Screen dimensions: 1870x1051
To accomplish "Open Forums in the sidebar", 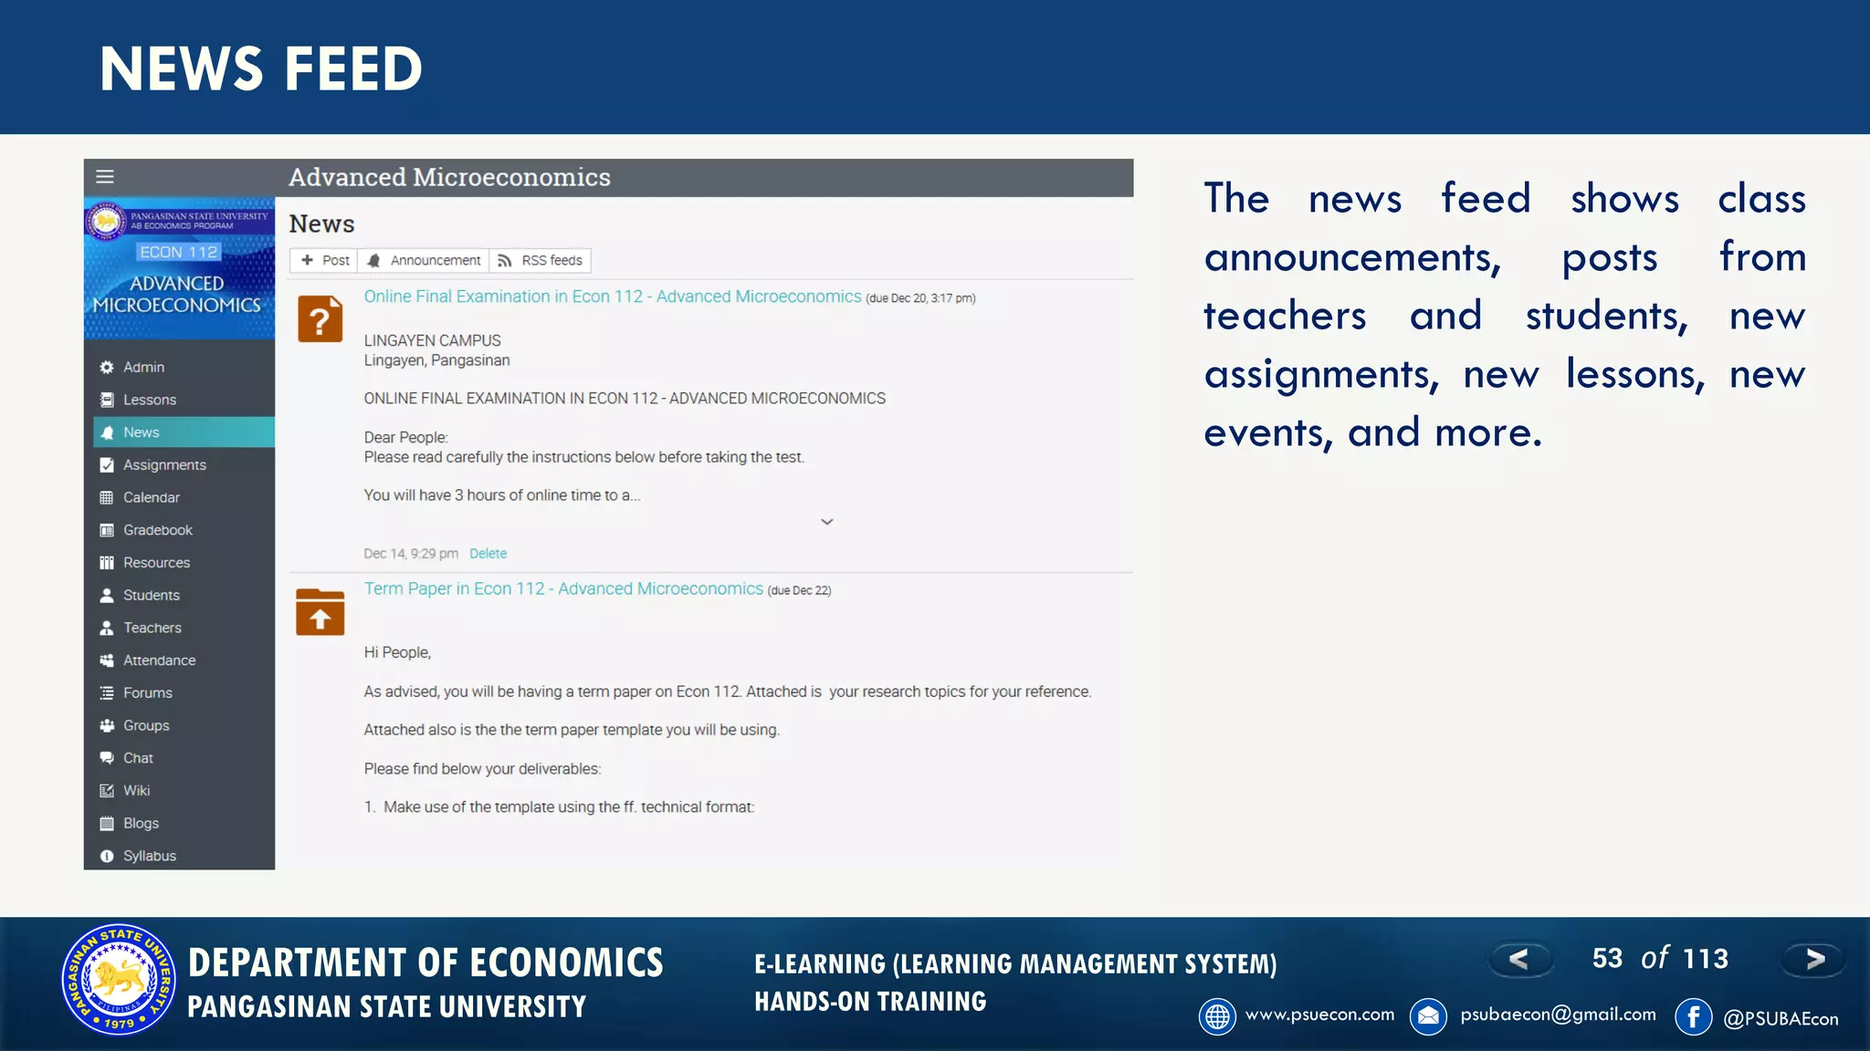I will click(184, 692).
